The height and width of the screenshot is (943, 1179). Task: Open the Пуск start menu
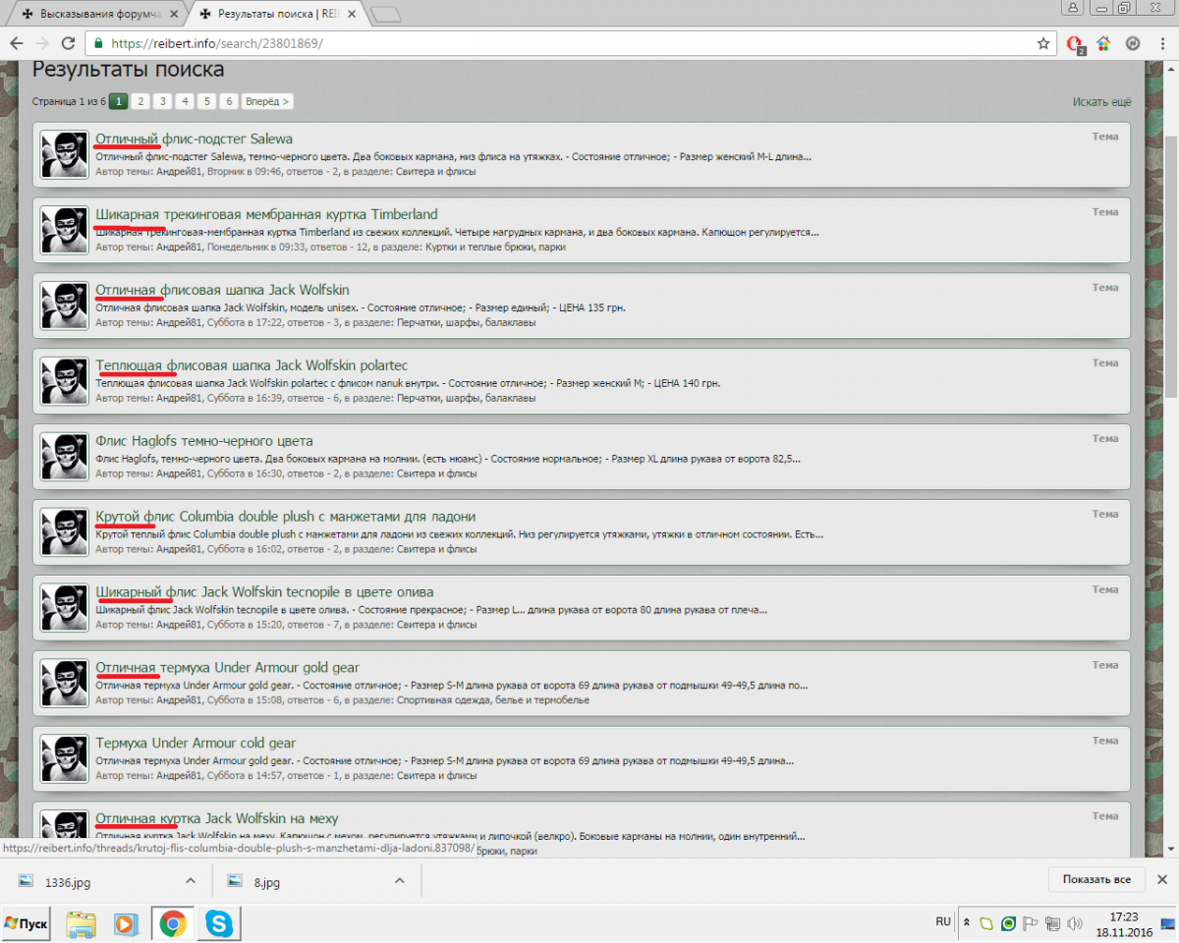pyautogui.click(x=27, y=923)
